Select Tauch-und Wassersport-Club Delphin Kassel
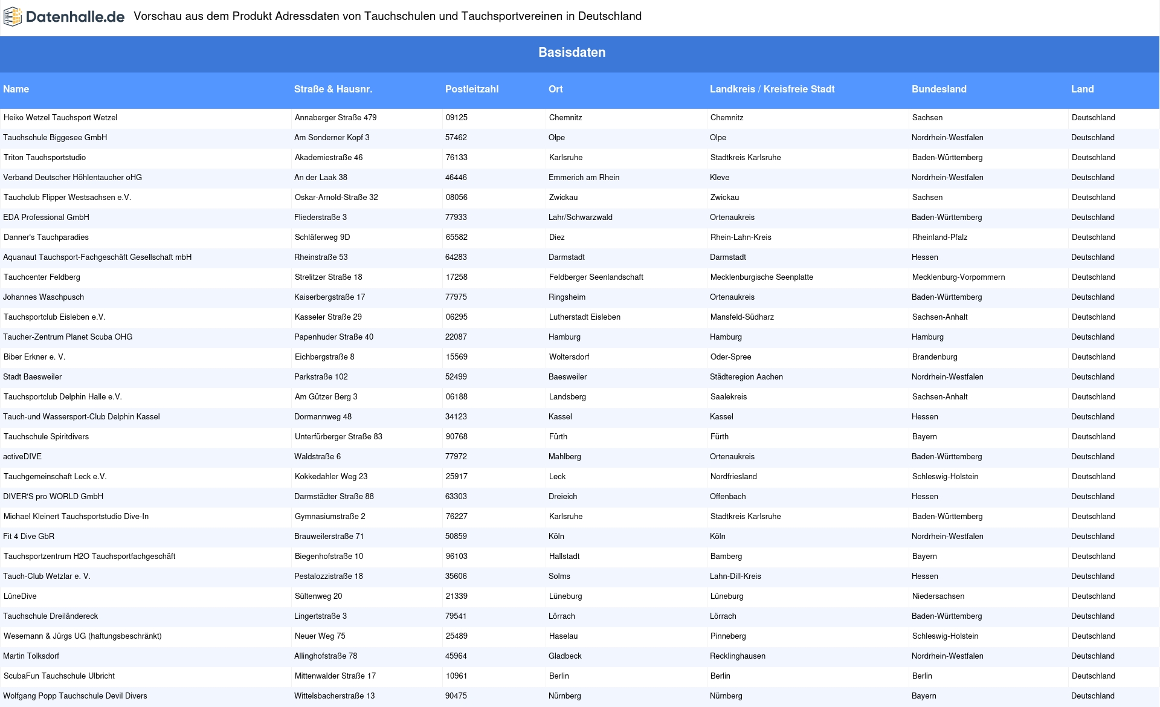Screen dimensions: 1160x707 [82, 417]
